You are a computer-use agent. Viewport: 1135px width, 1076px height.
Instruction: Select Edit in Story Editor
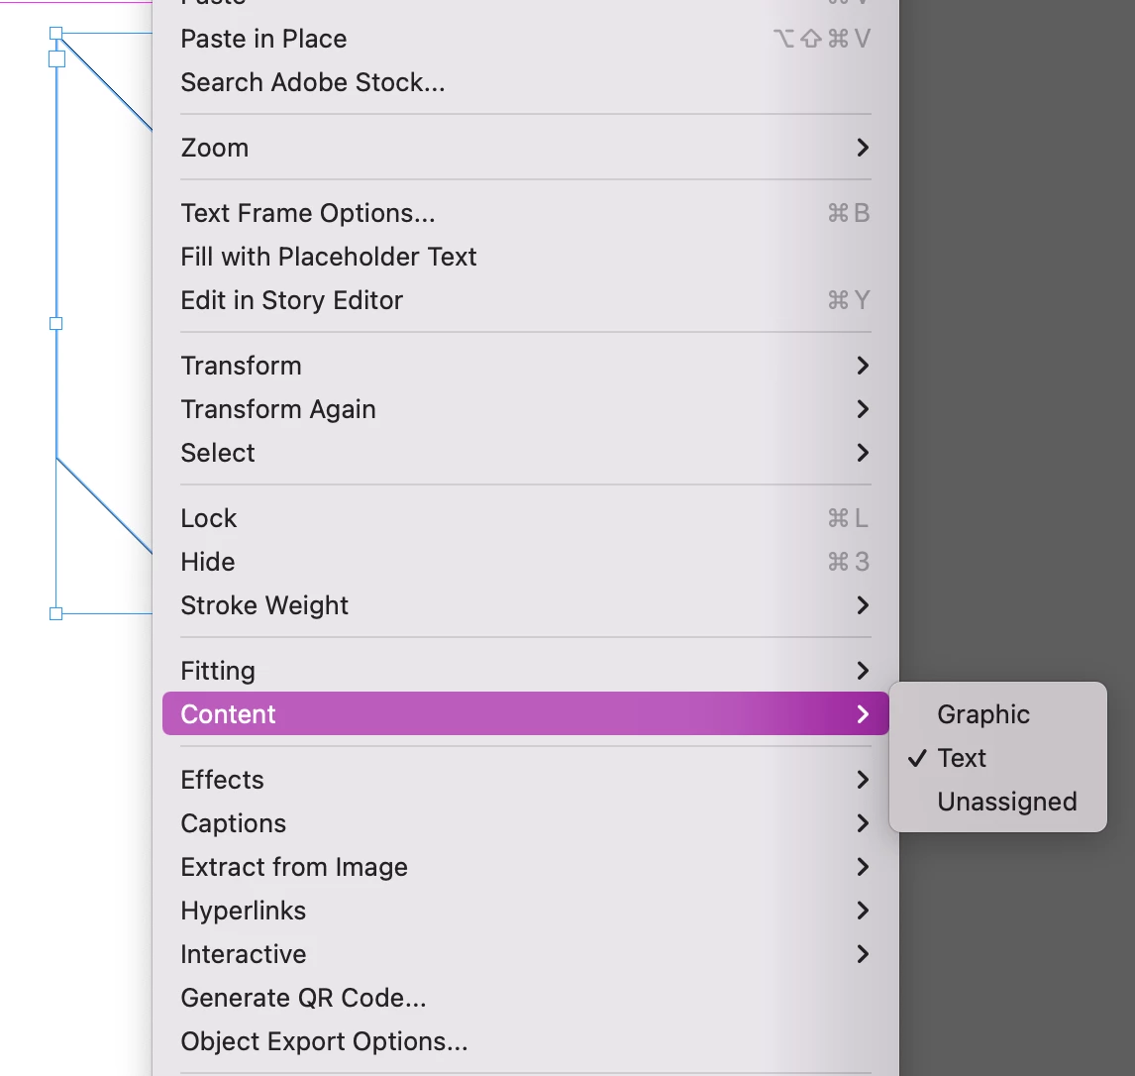[292, 300]
